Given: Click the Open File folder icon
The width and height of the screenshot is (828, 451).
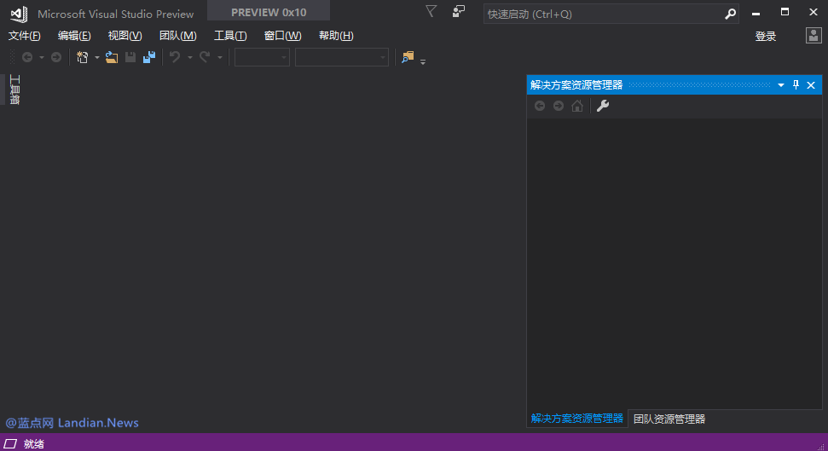Looking at the screenshot, I should pos(112,57).
